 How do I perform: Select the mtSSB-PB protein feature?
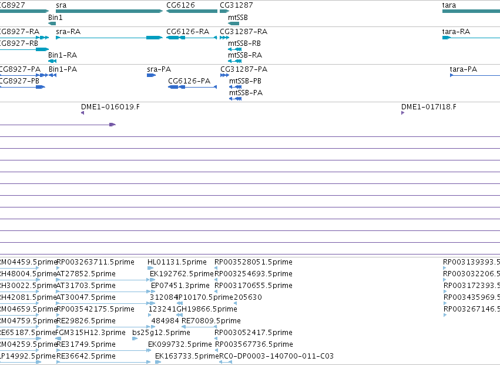coord(236,87)
